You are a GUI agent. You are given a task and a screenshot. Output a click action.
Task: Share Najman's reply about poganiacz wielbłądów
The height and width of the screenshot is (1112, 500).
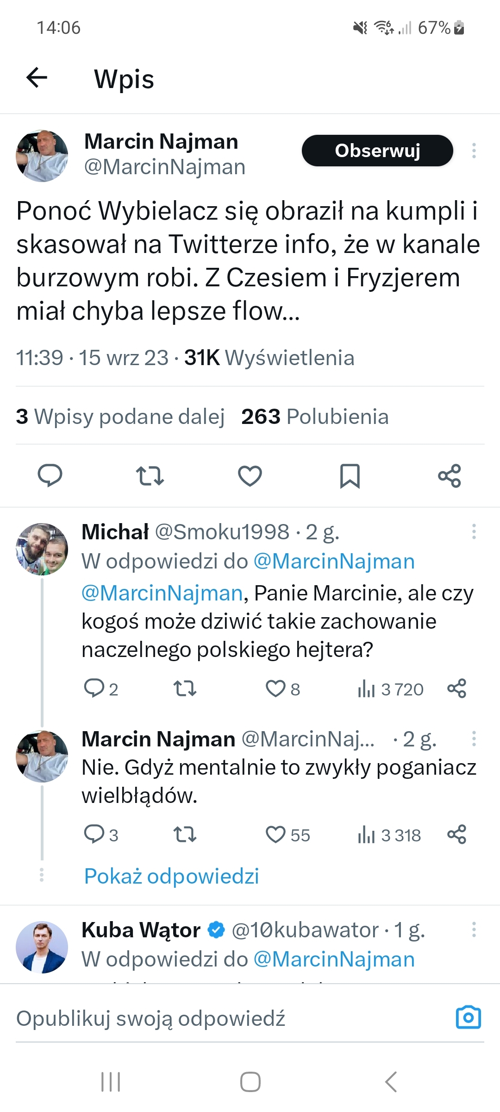(x=456, y=834)
